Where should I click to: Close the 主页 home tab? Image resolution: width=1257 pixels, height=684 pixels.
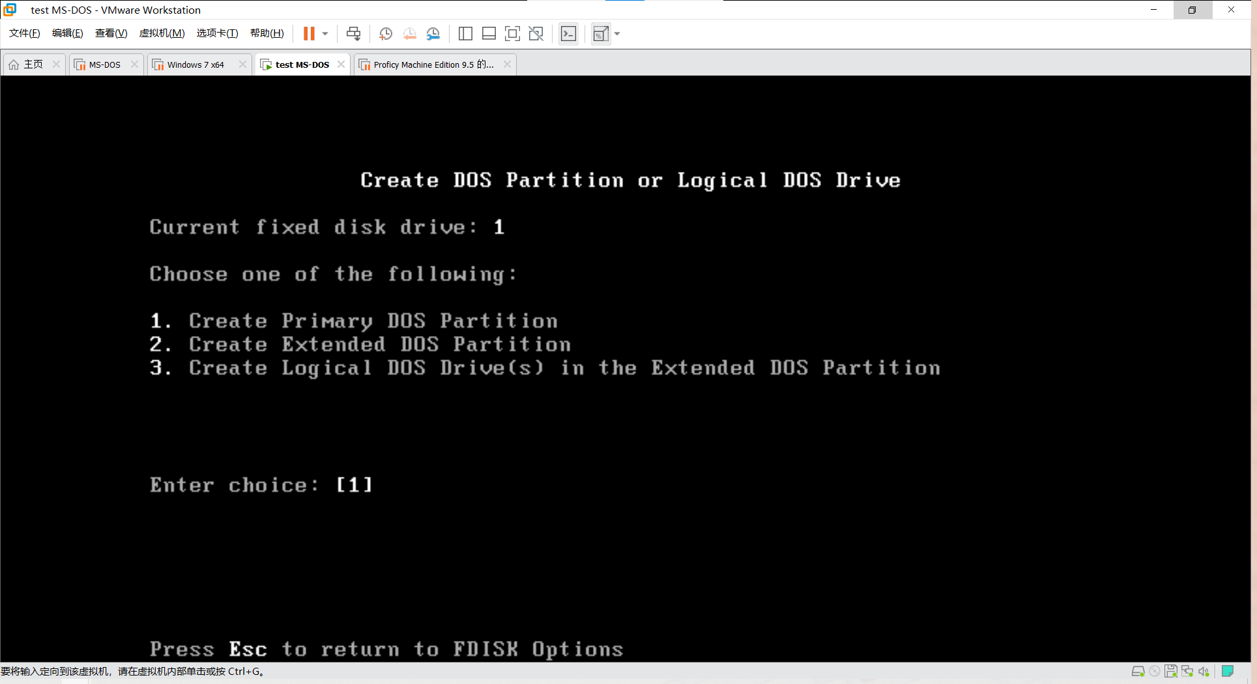tap(56, 64)
